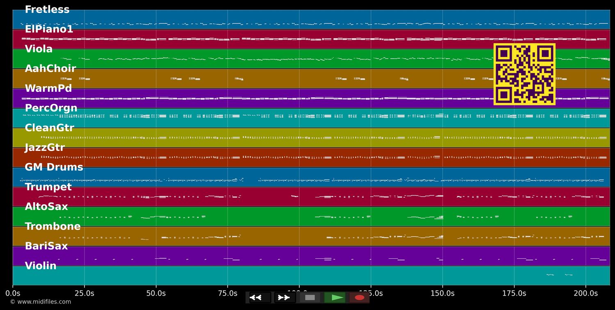This screenshot has height=310, width=615.
Task: Pick the JazzGtr track label
Action: pyautogui.click(x=45, y=148)
